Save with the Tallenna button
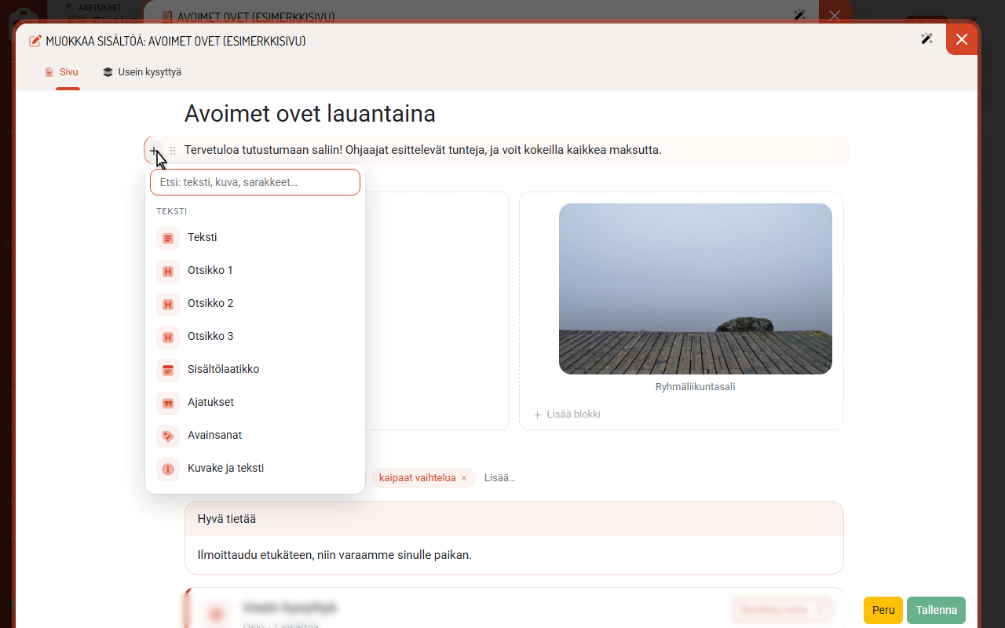1005x628 pixels. coord(936,610)
